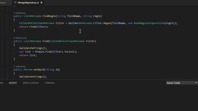Click 'var list' declaration in Find method
The width and height of the screenshot is (198, 111).
point(25,52)
